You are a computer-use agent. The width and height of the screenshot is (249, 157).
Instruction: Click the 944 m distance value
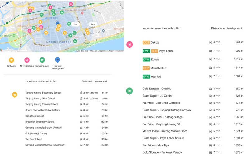[x=239, y=42]
